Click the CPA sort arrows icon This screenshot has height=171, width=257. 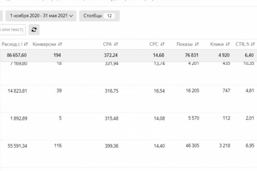(116, 44)
